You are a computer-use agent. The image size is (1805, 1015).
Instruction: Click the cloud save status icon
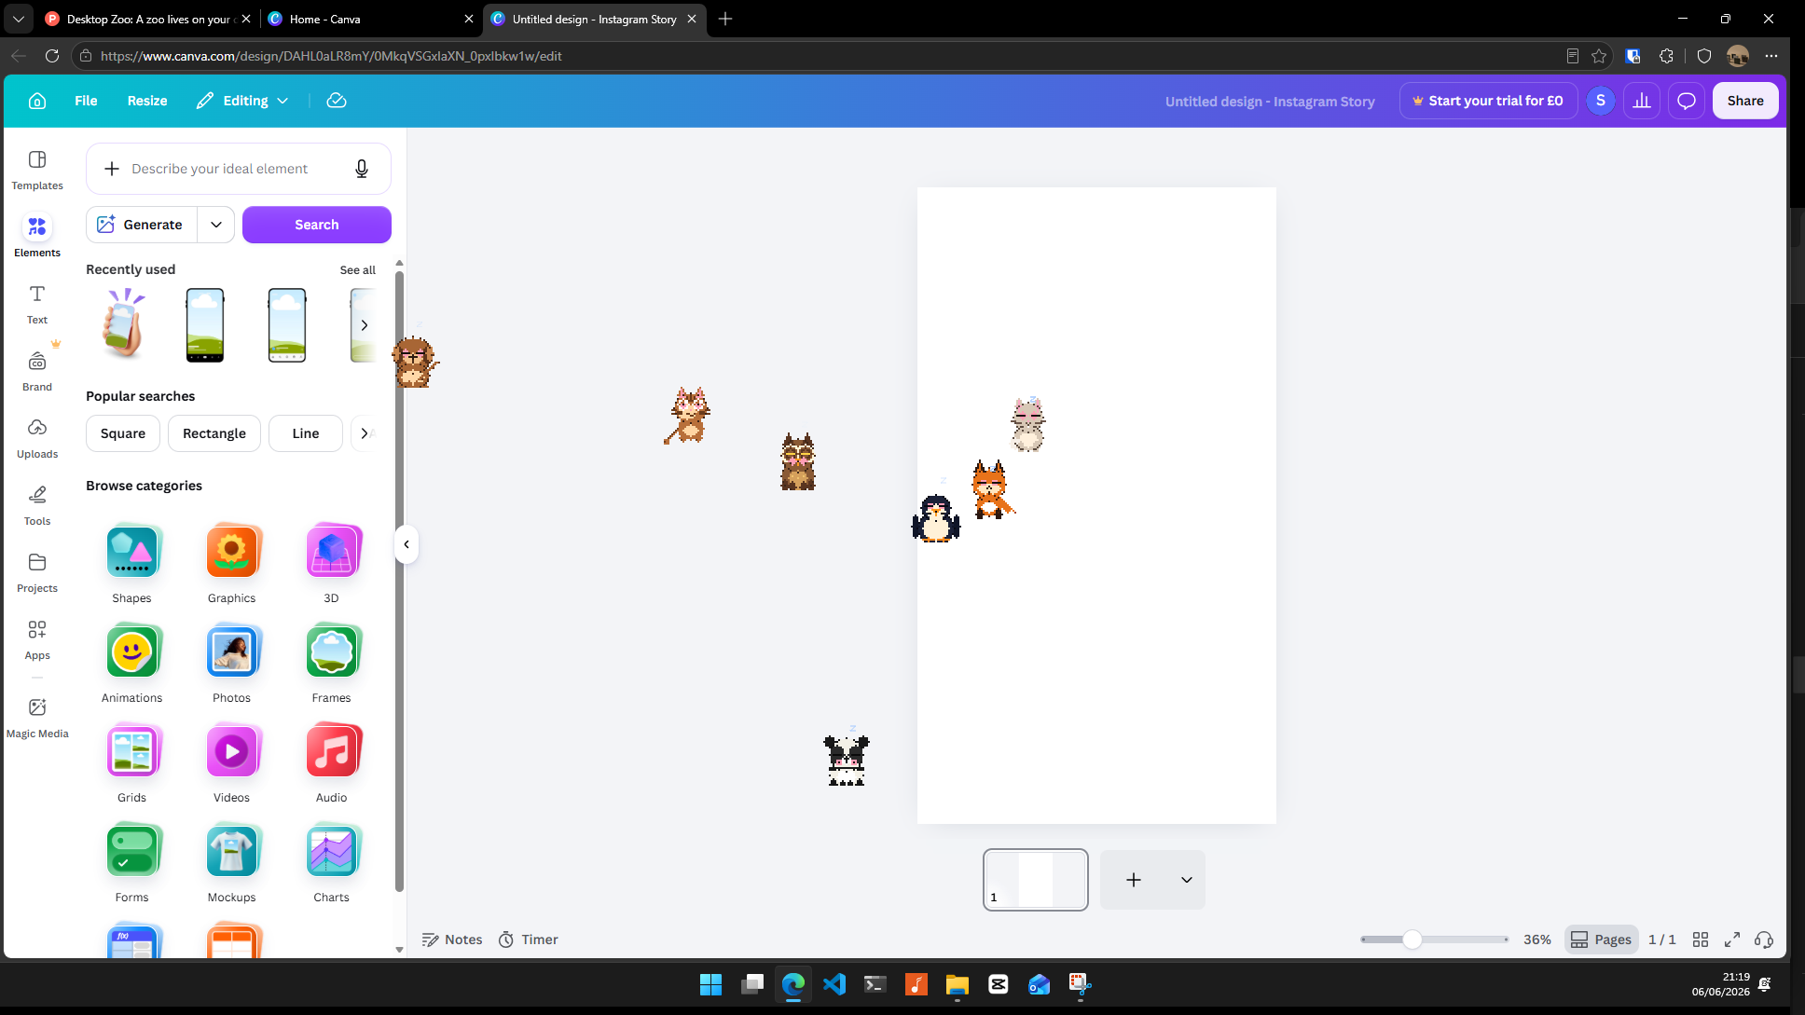337,101
